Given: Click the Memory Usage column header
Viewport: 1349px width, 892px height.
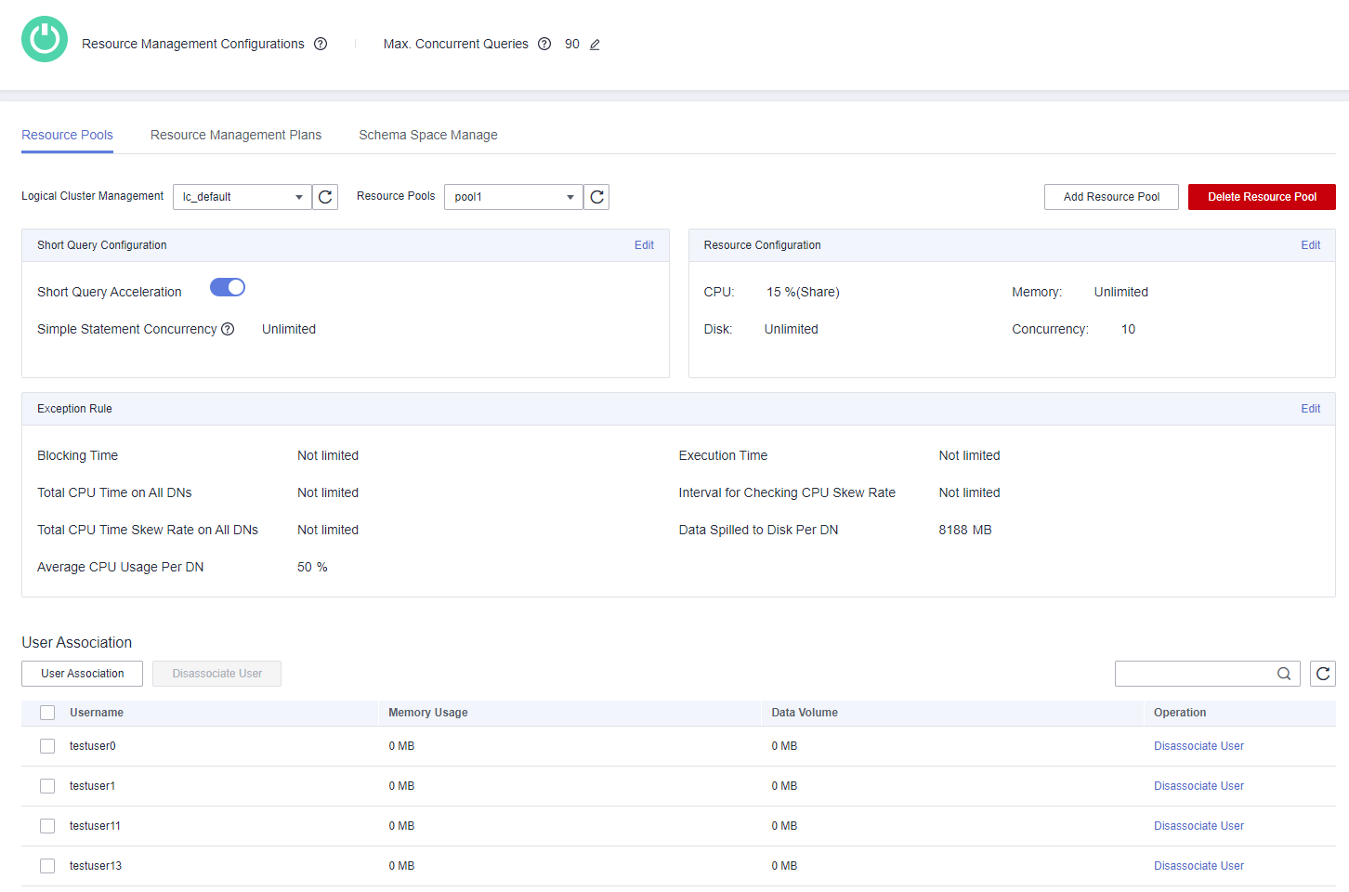Looking at the screenshot, I should [428, 713].
